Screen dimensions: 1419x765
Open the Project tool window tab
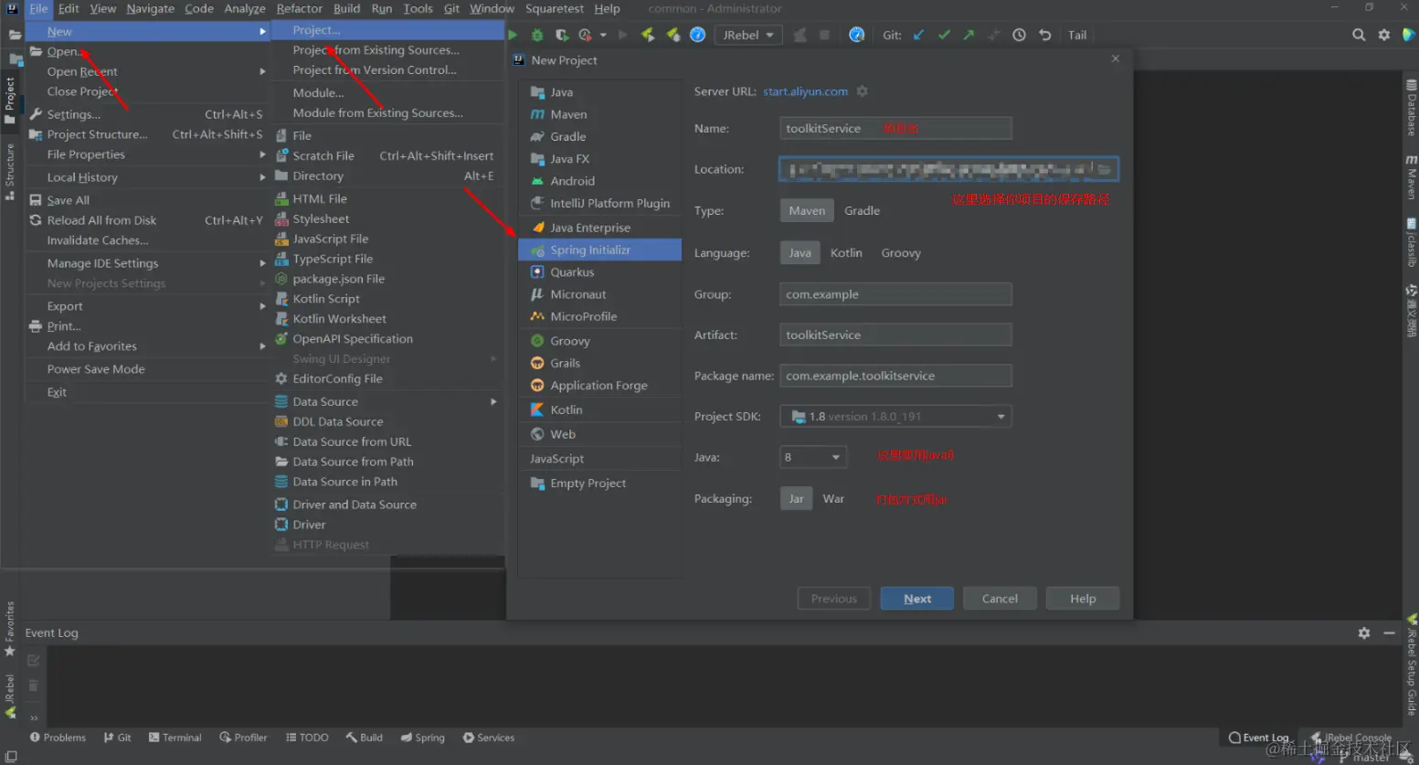click(10, 99)
